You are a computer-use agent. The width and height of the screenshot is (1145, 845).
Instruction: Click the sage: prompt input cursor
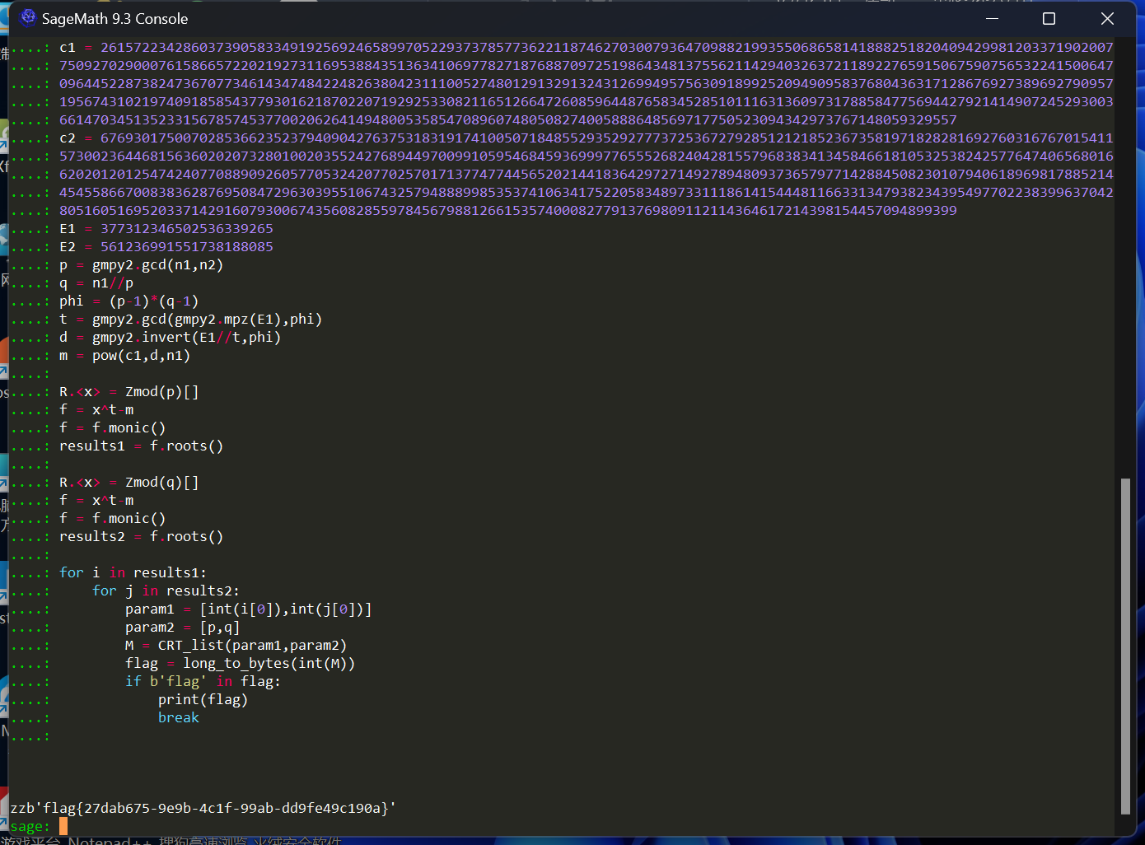pos(63,826)
